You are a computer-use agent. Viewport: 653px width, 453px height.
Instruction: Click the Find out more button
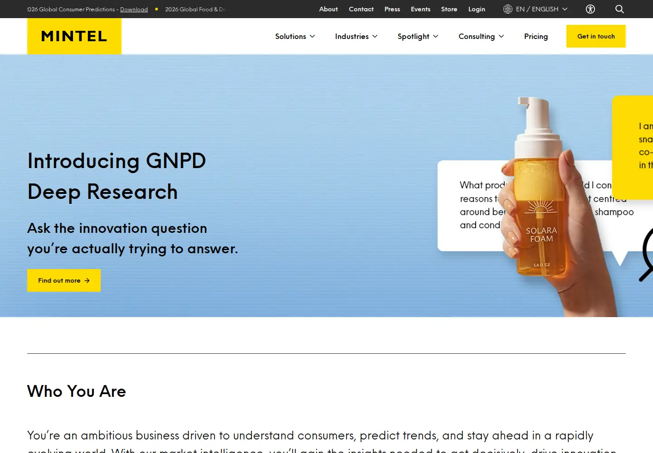tap(64, 280)
